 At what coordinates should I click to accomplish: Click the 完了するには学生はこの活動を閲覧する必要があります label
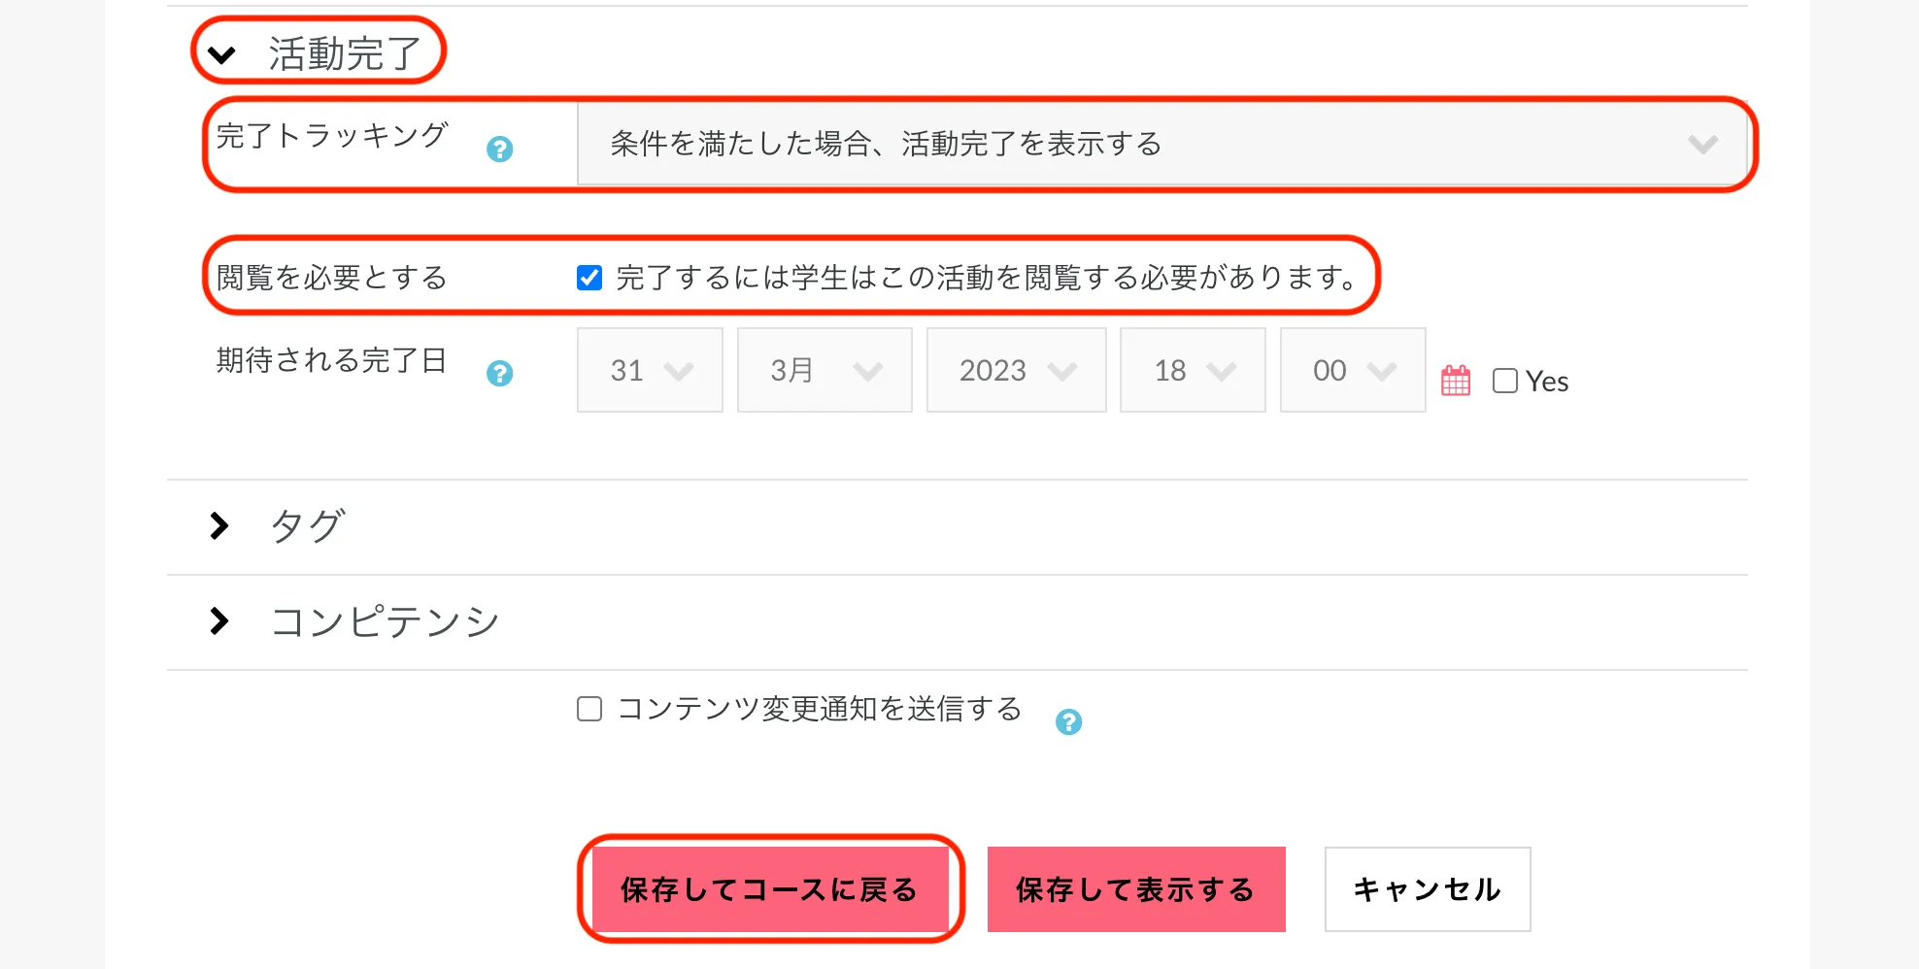987,278
